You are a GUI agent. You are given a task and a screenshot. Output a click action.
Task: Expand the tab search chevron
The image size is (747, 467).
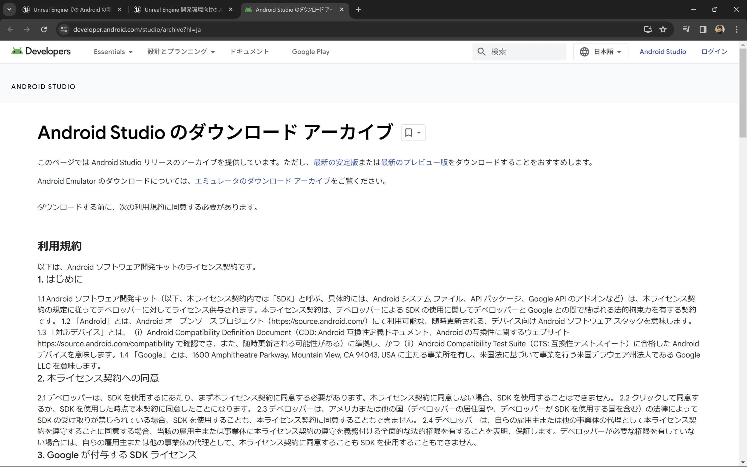point(9,9)
